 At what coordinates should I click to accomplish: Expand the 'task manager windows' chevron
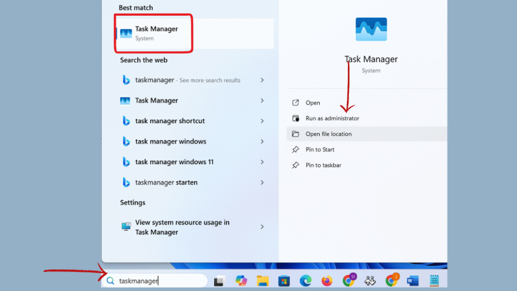[262, 141]
